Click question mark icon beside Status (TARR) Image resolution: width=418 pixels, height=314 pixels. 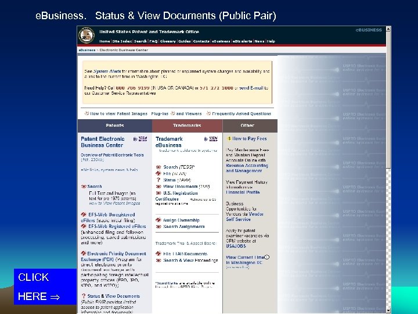(x=158, y=180)
